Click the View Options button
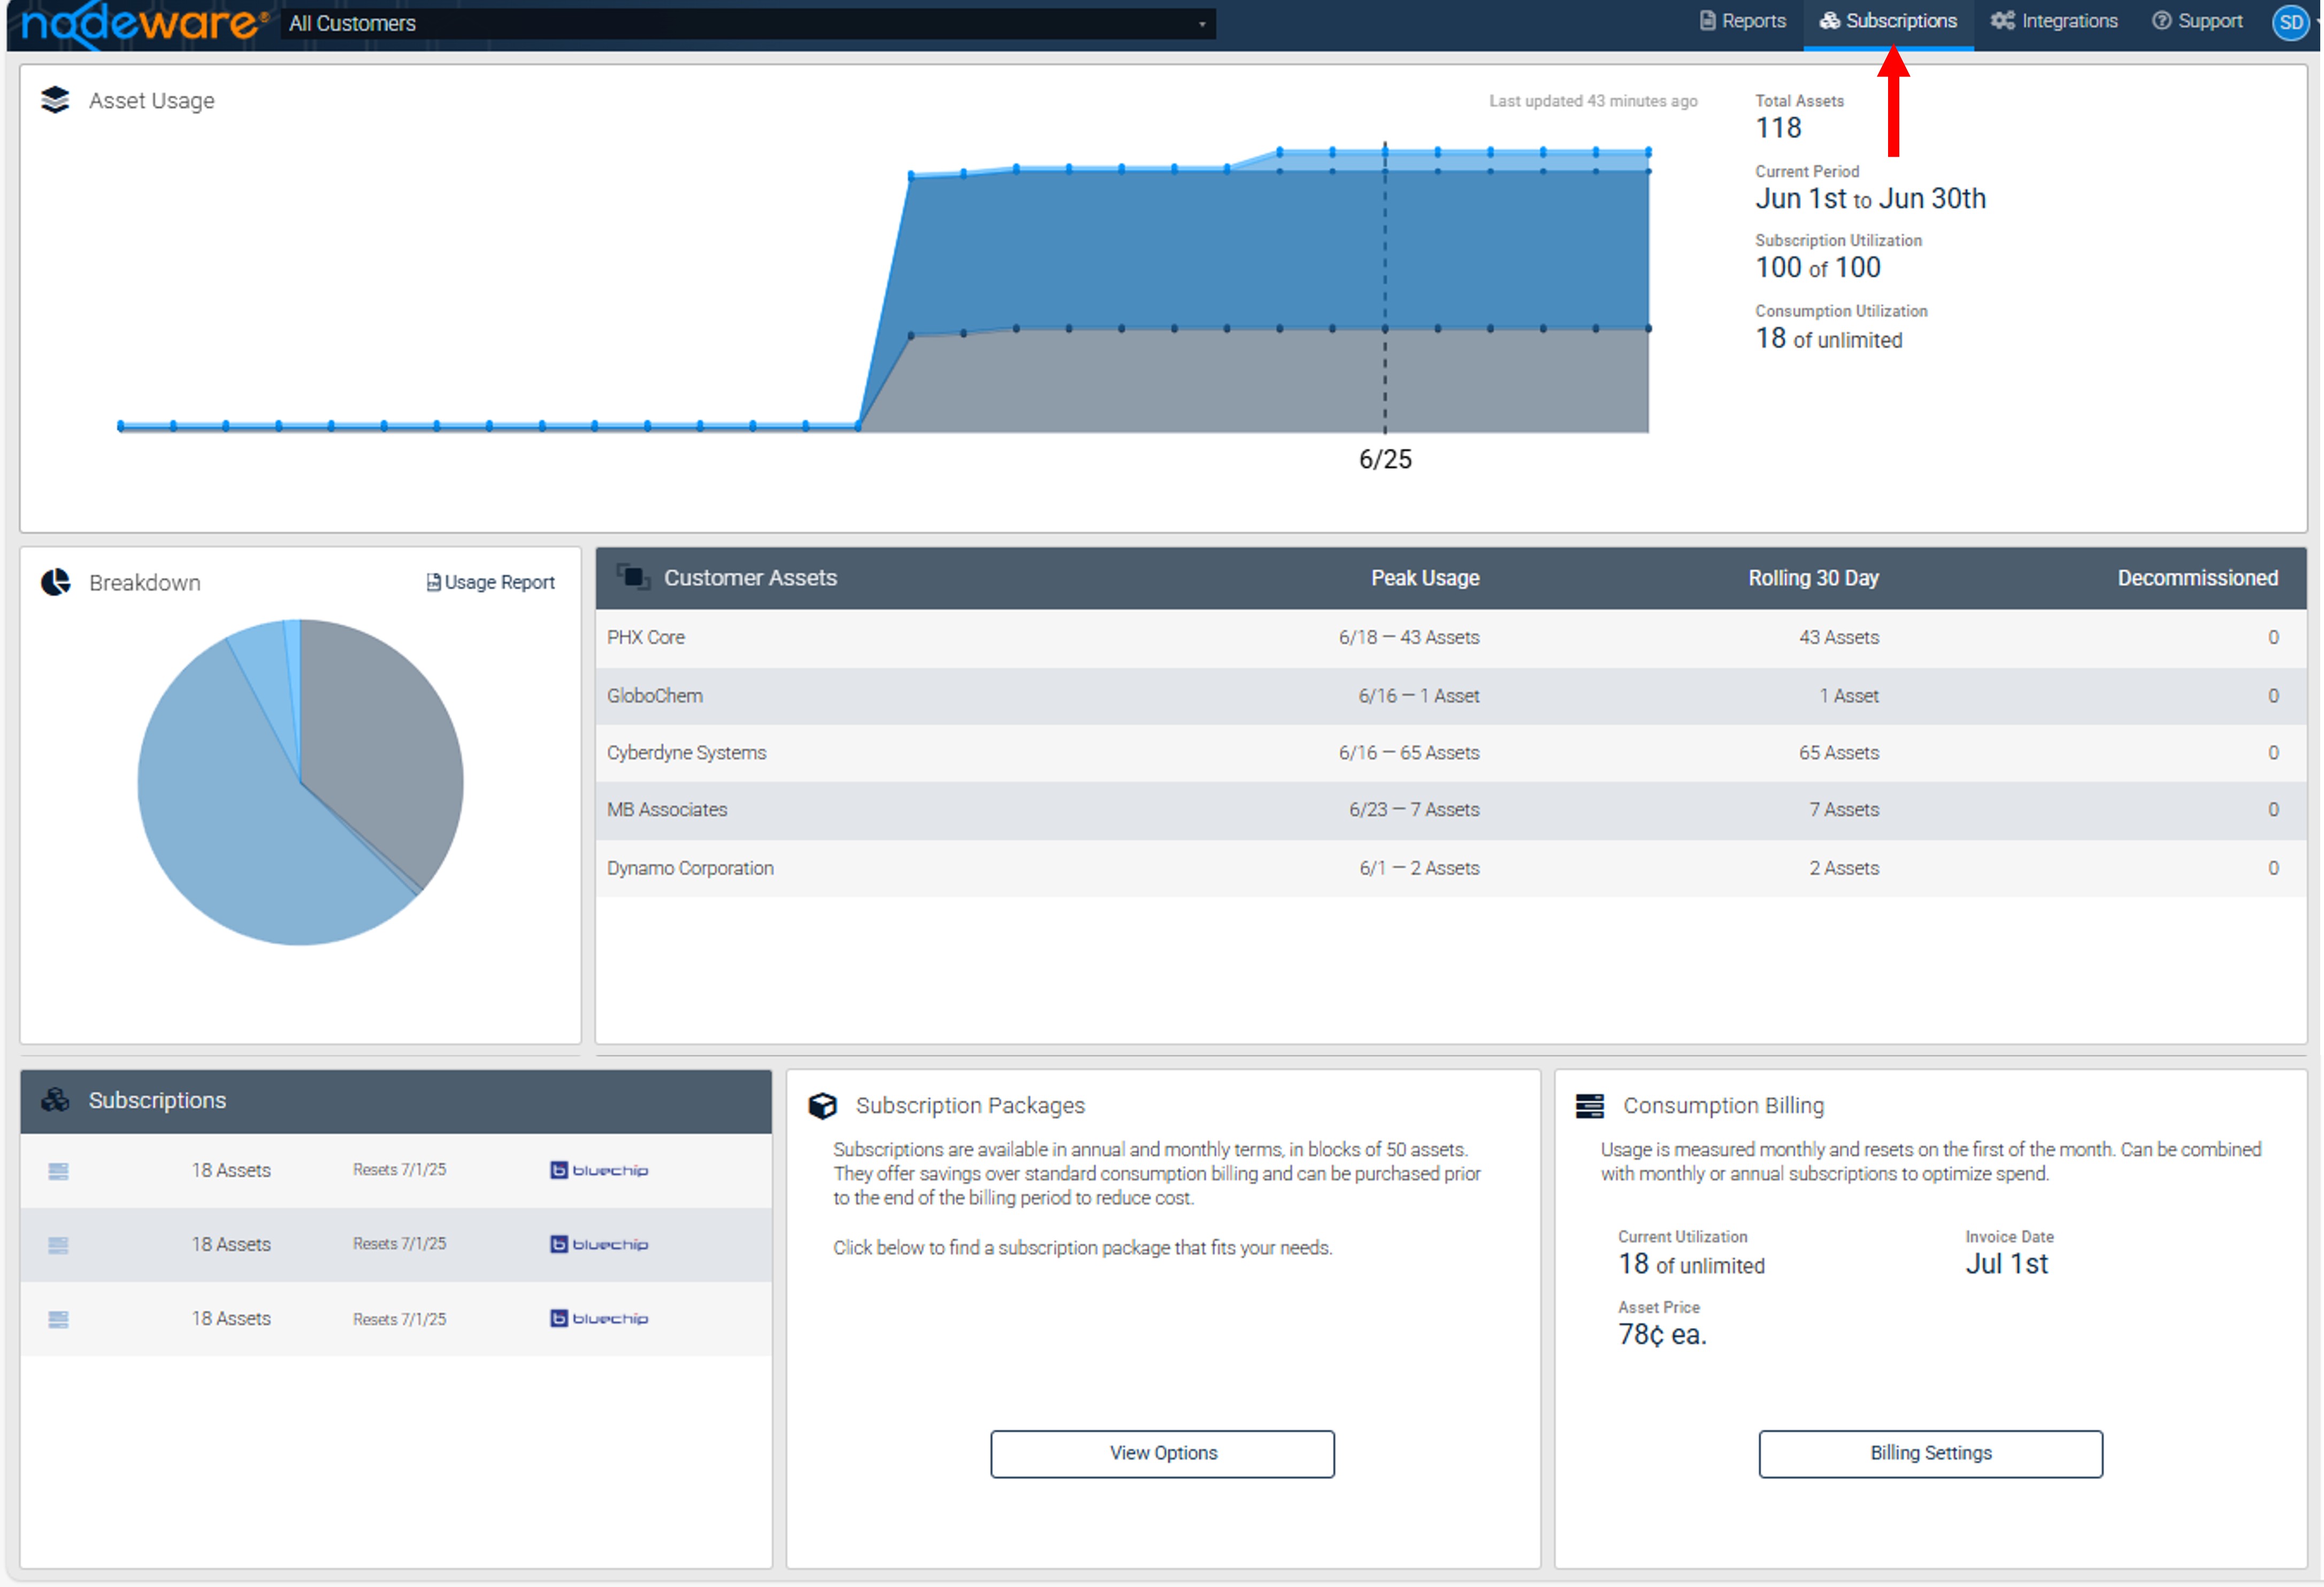The image size is (2324, 1587). pos(1162,1453)
